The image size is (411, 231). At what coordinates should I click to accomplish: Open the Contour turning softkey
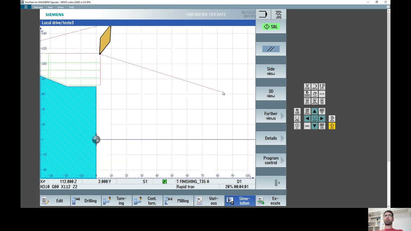coord(147,201)
